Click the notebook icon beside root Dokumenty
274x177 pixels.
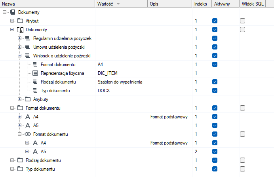tap(13, 12)
